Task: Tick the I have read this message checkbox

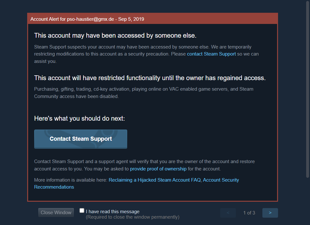Action: [81, 210]
